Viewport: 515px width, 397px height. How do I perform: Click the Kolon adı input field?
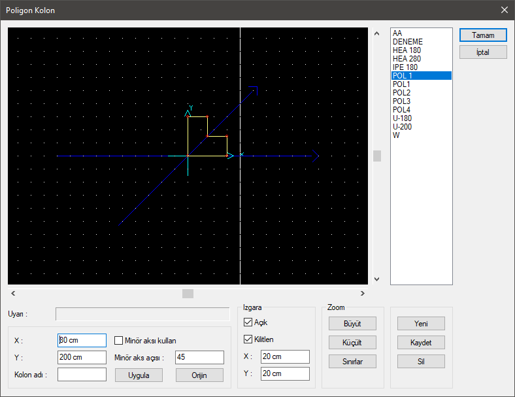pos(82,374)
